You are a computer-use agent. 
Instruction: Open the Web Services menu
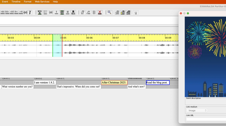tap(42, 2)
